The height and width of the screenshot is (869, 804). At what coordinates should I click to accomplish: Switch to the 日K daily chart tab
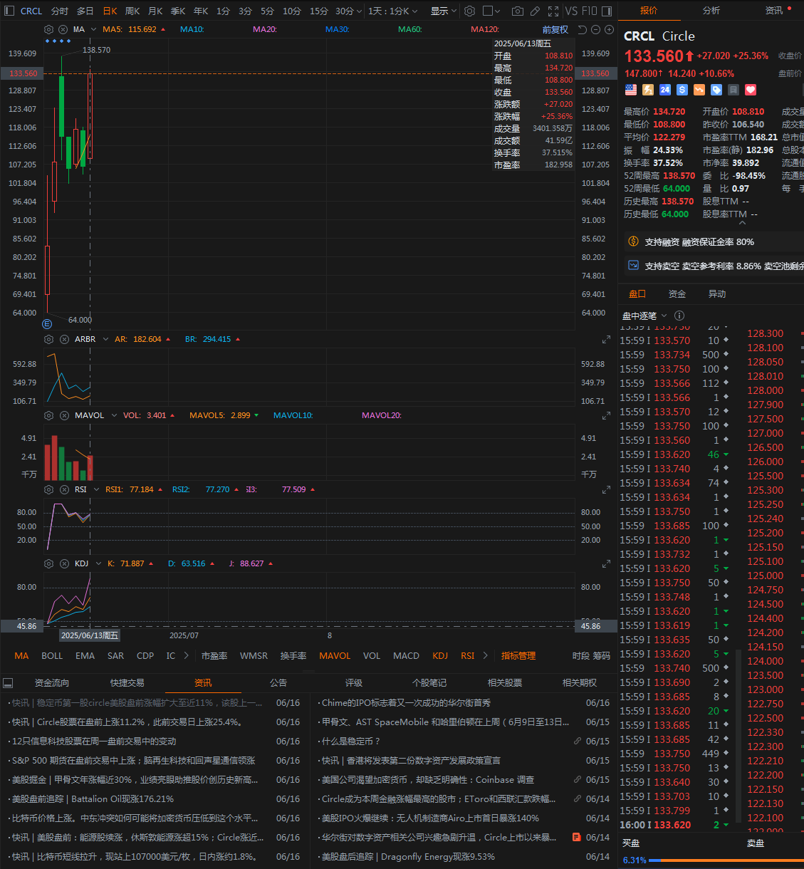tap(110, 11)
